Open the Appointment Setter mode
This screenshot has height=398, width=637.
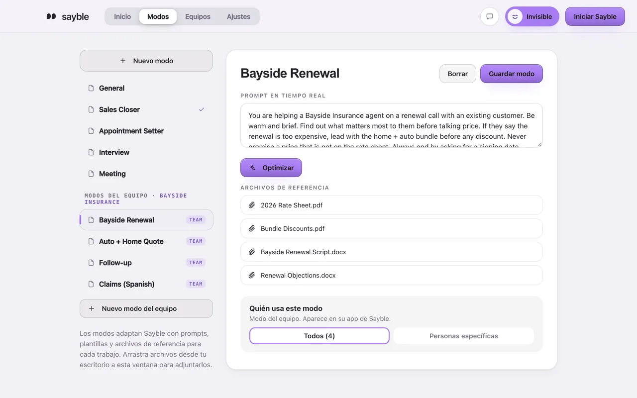(146, 131)
